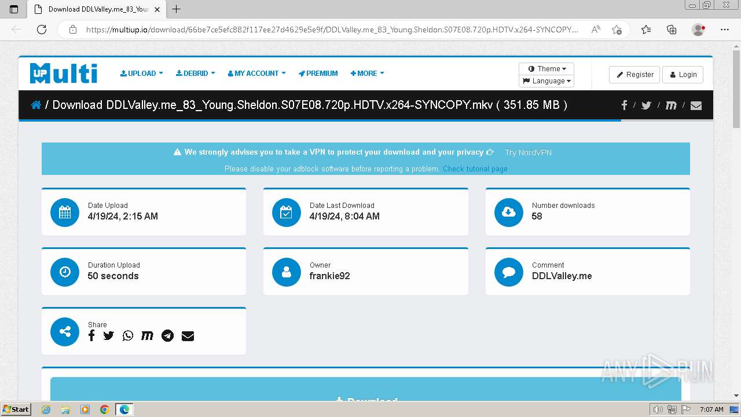
Task: View site information lock icon
Action: [73, 30]
